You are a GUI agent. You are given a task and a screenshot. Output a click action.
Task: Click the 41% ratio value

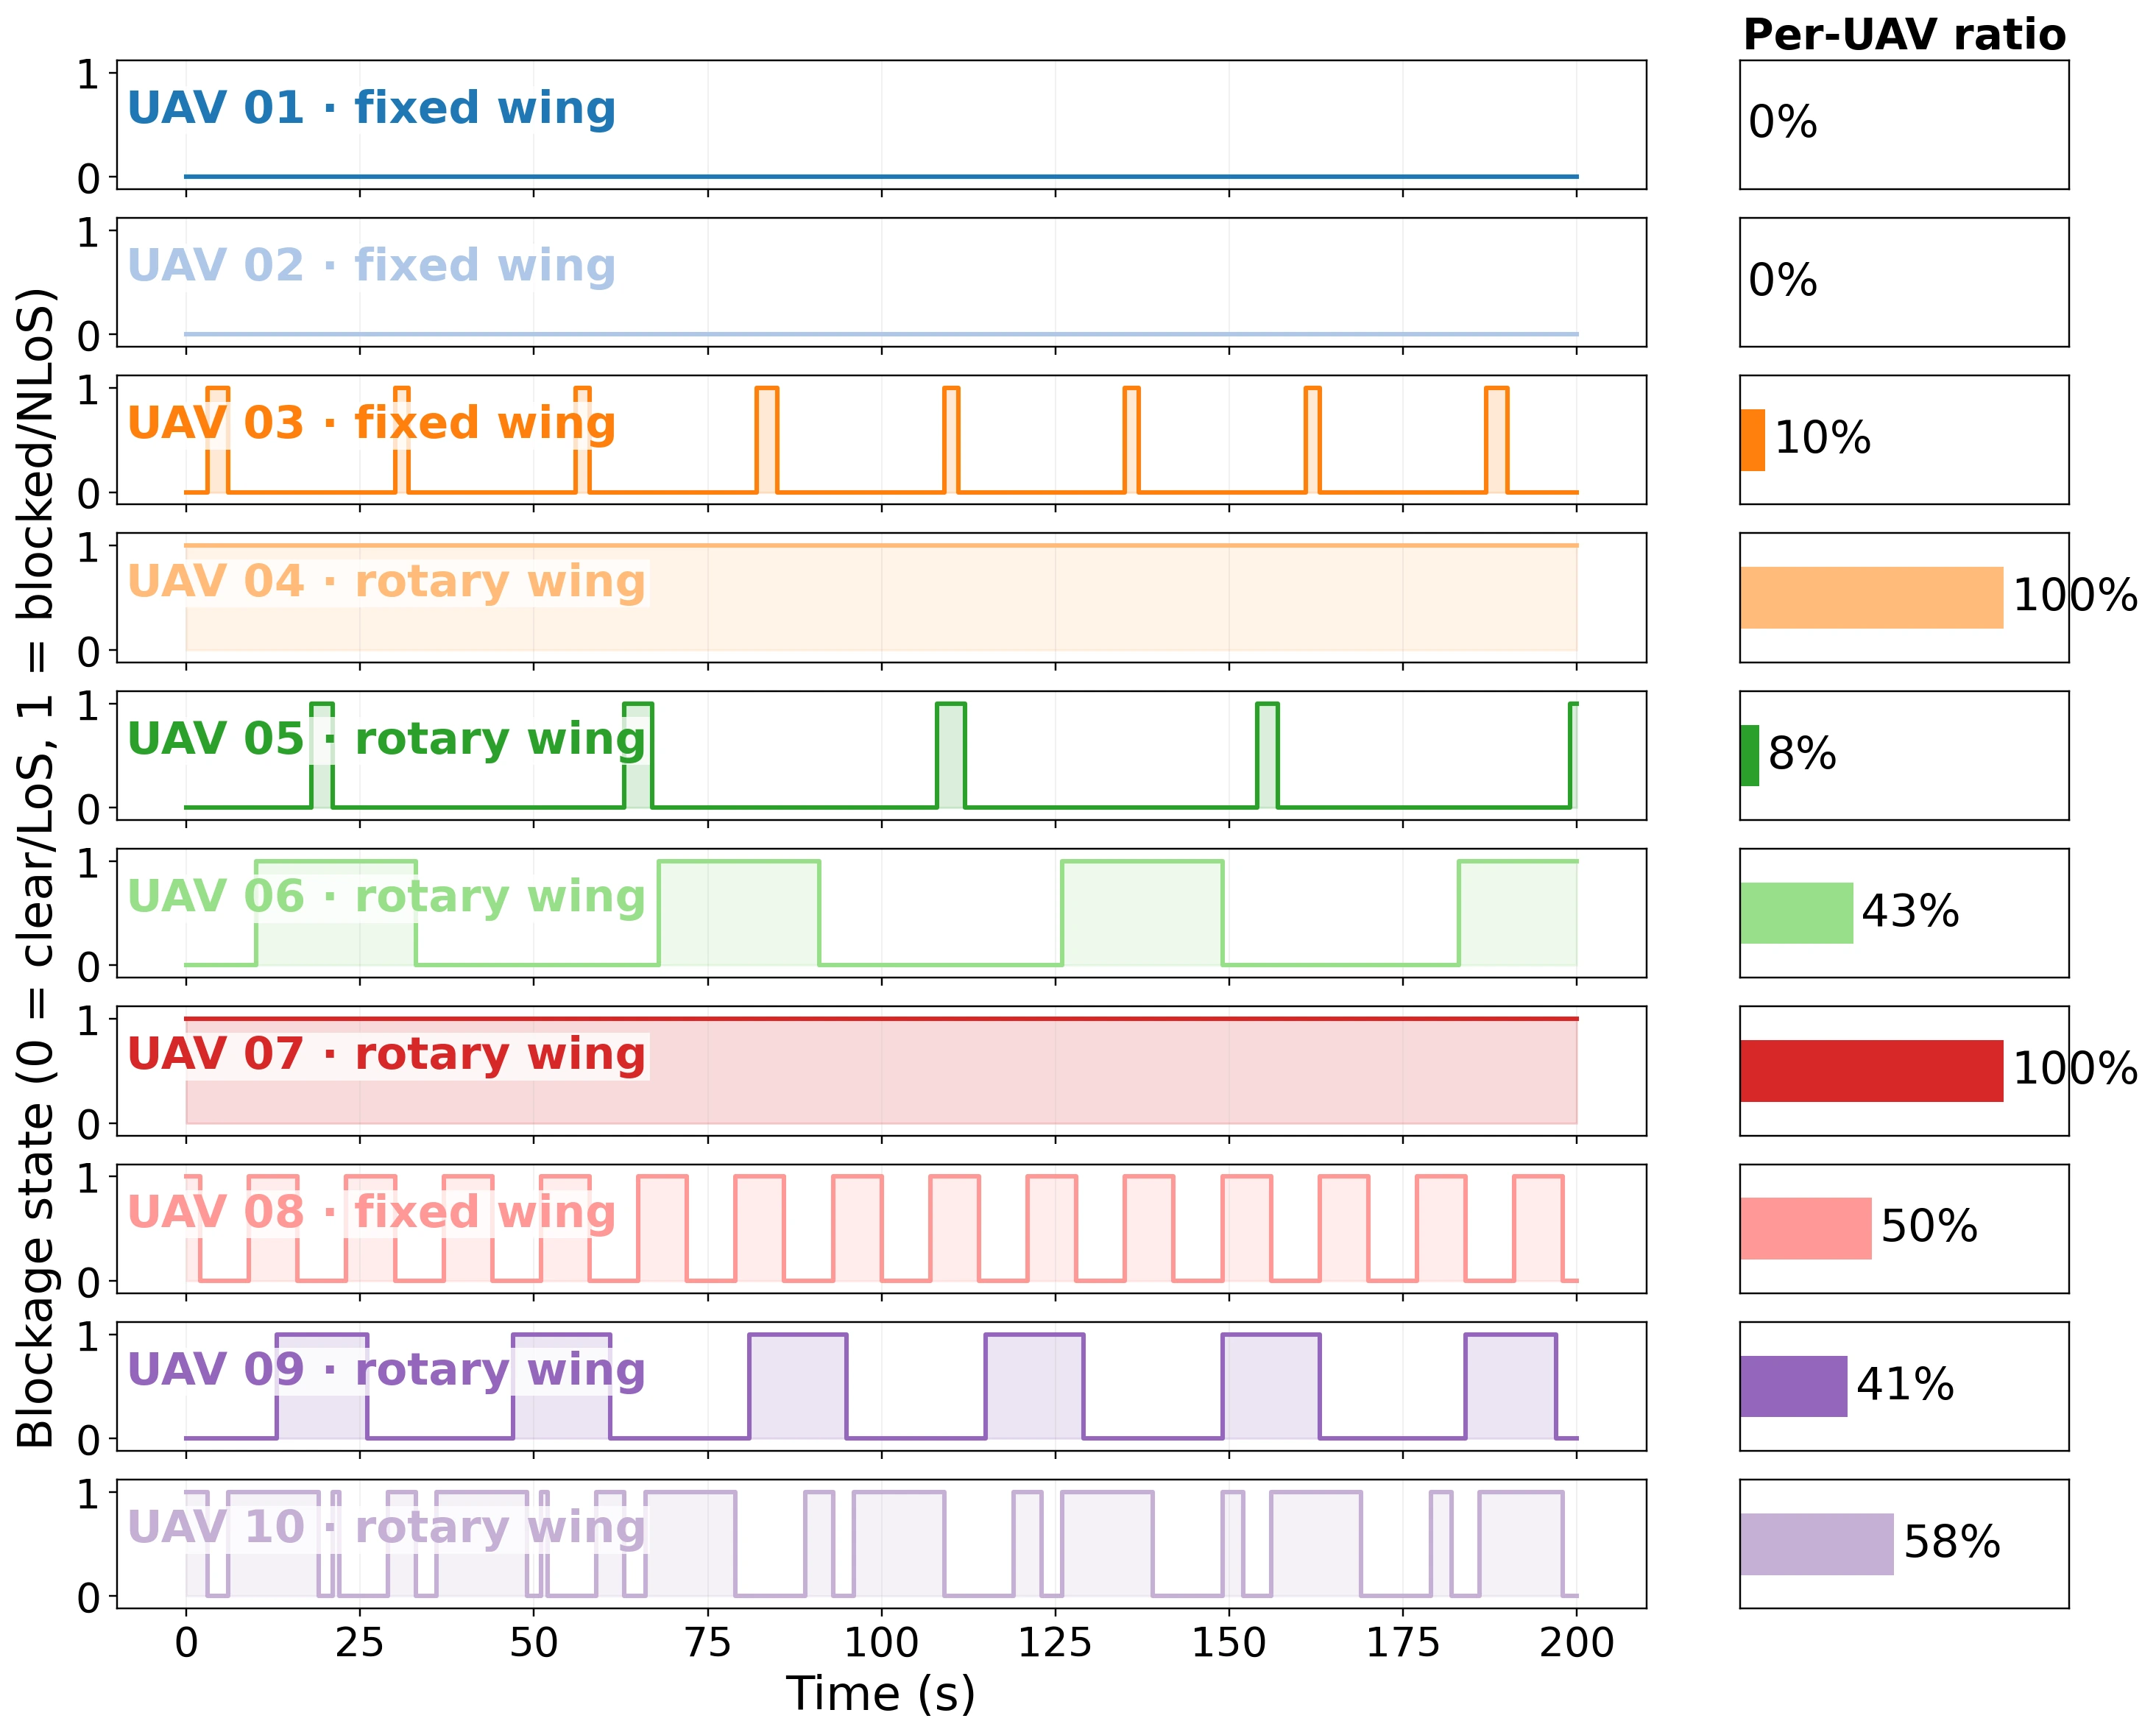[x=1905, y=1385]
